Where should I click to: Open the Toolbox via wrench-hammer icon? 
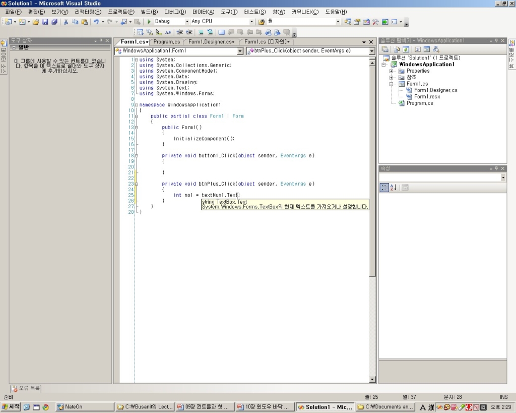point(375,22)
